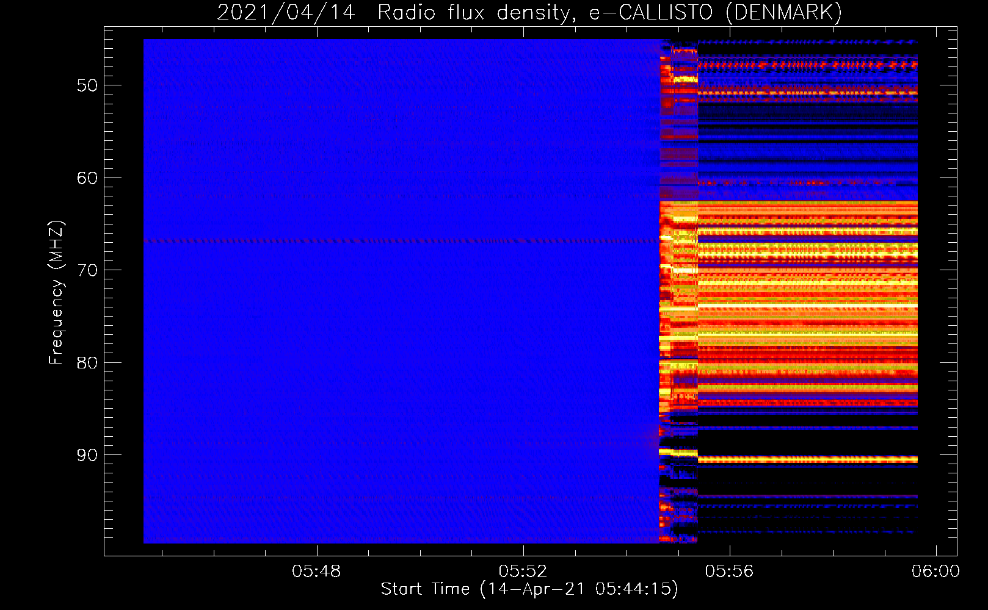Image resolution: width=988 pixels, height=610 pixels.
Task: Click the 'Frequency (MHZ)' y-axis label
Action: (56, 293)
